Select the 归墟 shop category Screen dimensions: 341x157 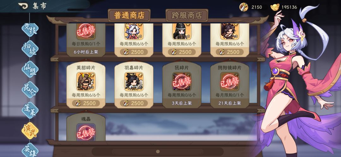pos(30,49)
